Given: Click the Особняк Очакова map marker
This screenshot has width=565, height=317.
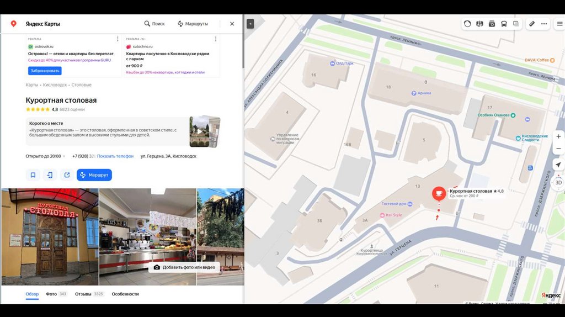Looking at the screenshot, I should [x=513, y=115].
